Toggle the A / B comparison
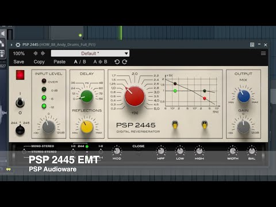Viewport: 276px width, 207px height. click(80, 62)
